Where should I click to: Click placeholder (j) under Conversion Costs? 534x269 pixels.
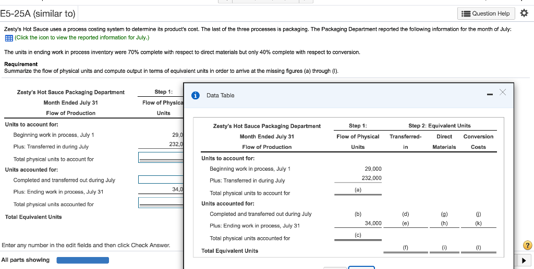[x=479, y=214]
